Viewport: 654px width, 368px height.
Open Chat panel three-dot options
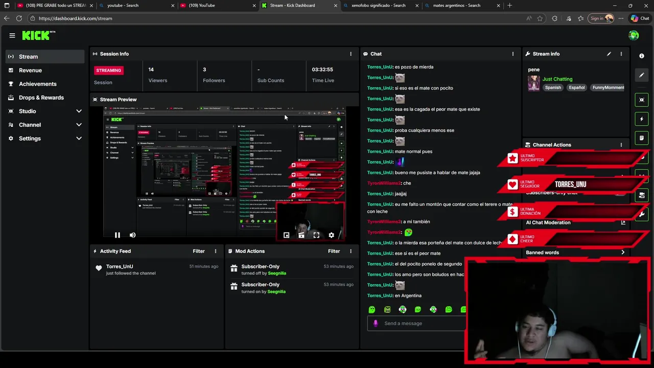513,54
